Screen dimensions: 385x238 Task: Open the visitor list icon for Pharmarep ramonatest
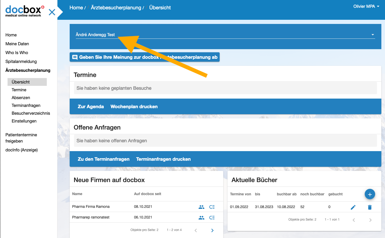click(212, 217)
